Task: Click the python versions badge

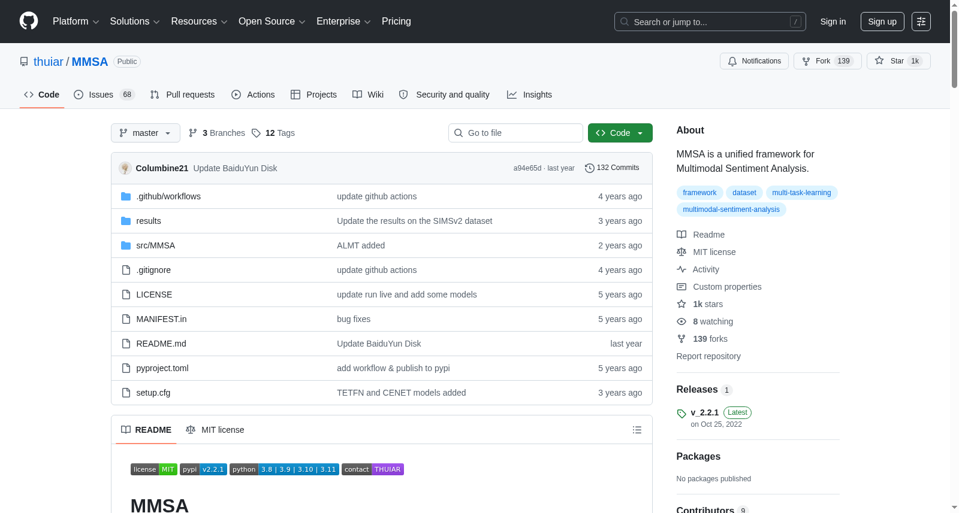Action: coord(284,469)
